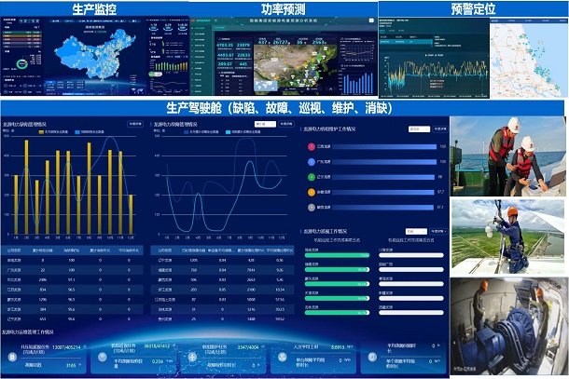
Task: Toggle the yellow bar series legend in defect chart
Action: click(x=54, y=132)
